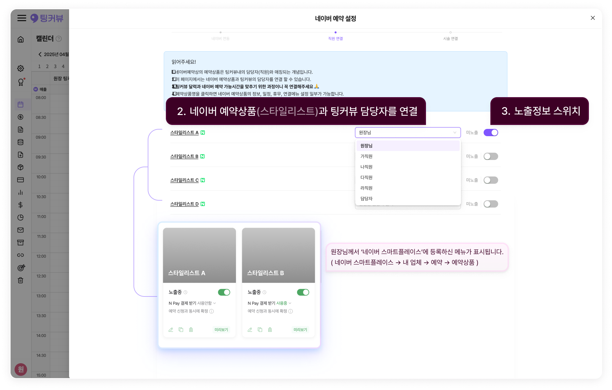Open the trash icon in sidebar
Viewport: 612px width, 390px height.
click(20, 280)
